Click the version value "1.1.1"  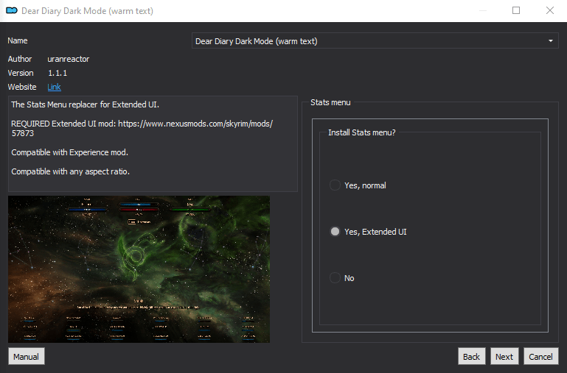click(58, 73)
